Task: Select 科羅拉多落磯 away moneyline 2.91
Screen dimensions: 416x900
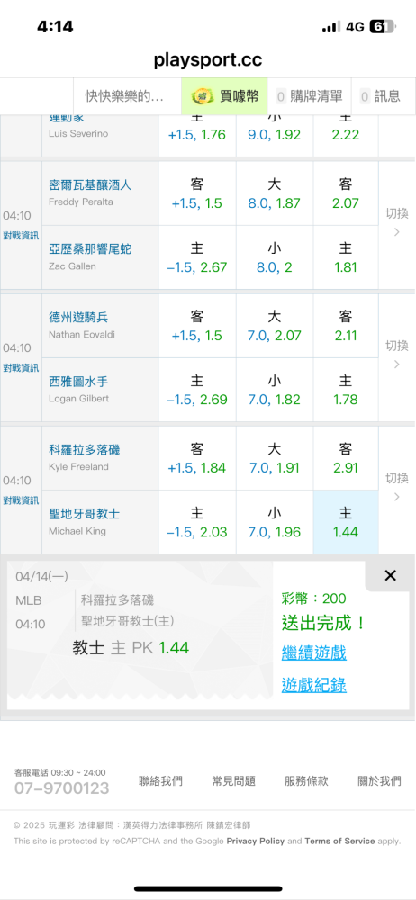Action: (346, 458)
